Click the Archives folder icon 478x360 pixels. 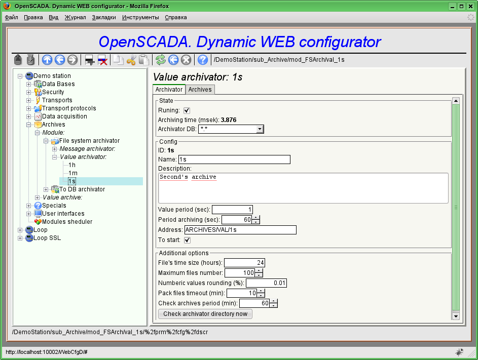click(x=38, y=124)
